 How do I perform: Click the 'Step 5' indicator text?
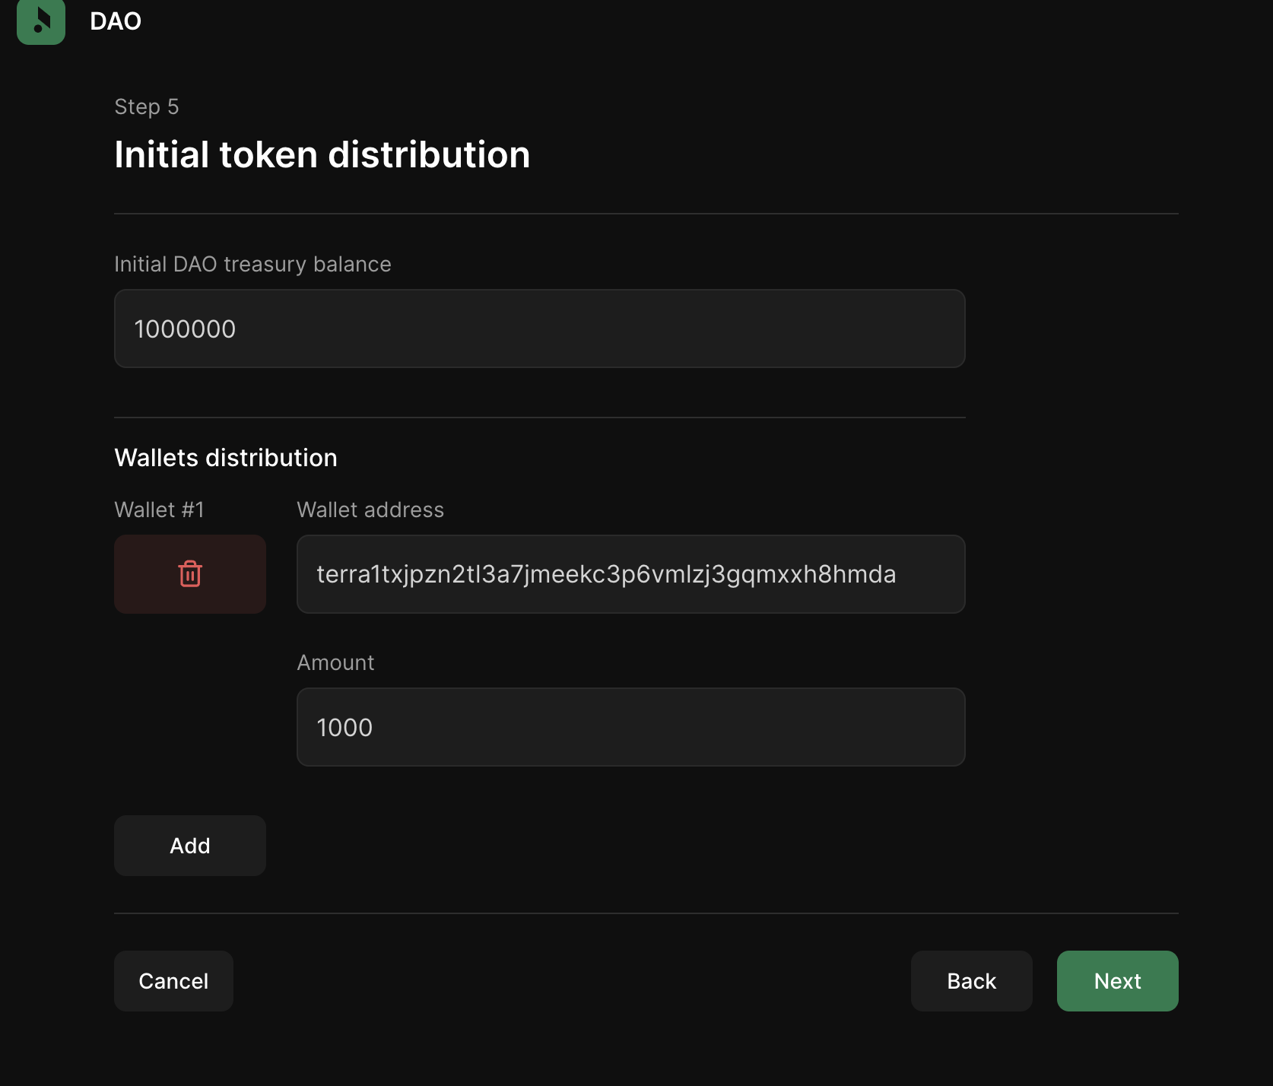point(147,106)
